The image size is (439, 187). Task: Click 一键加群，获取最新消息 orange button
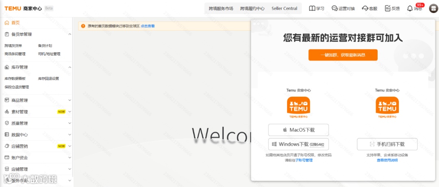[x=343, y=55]
